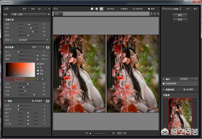Select the 预览 1 tab
The image size is (202, 139).
pos(58,14)
